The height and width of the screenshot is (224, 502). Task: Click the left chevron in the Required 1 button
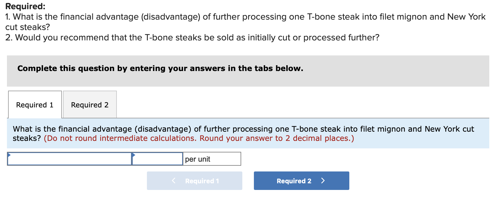coord(174,181)
